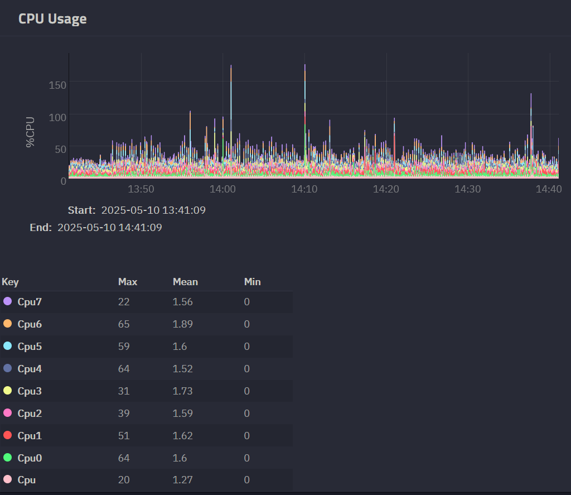Click Cpu7 mean value 1.56

point(182,302)
